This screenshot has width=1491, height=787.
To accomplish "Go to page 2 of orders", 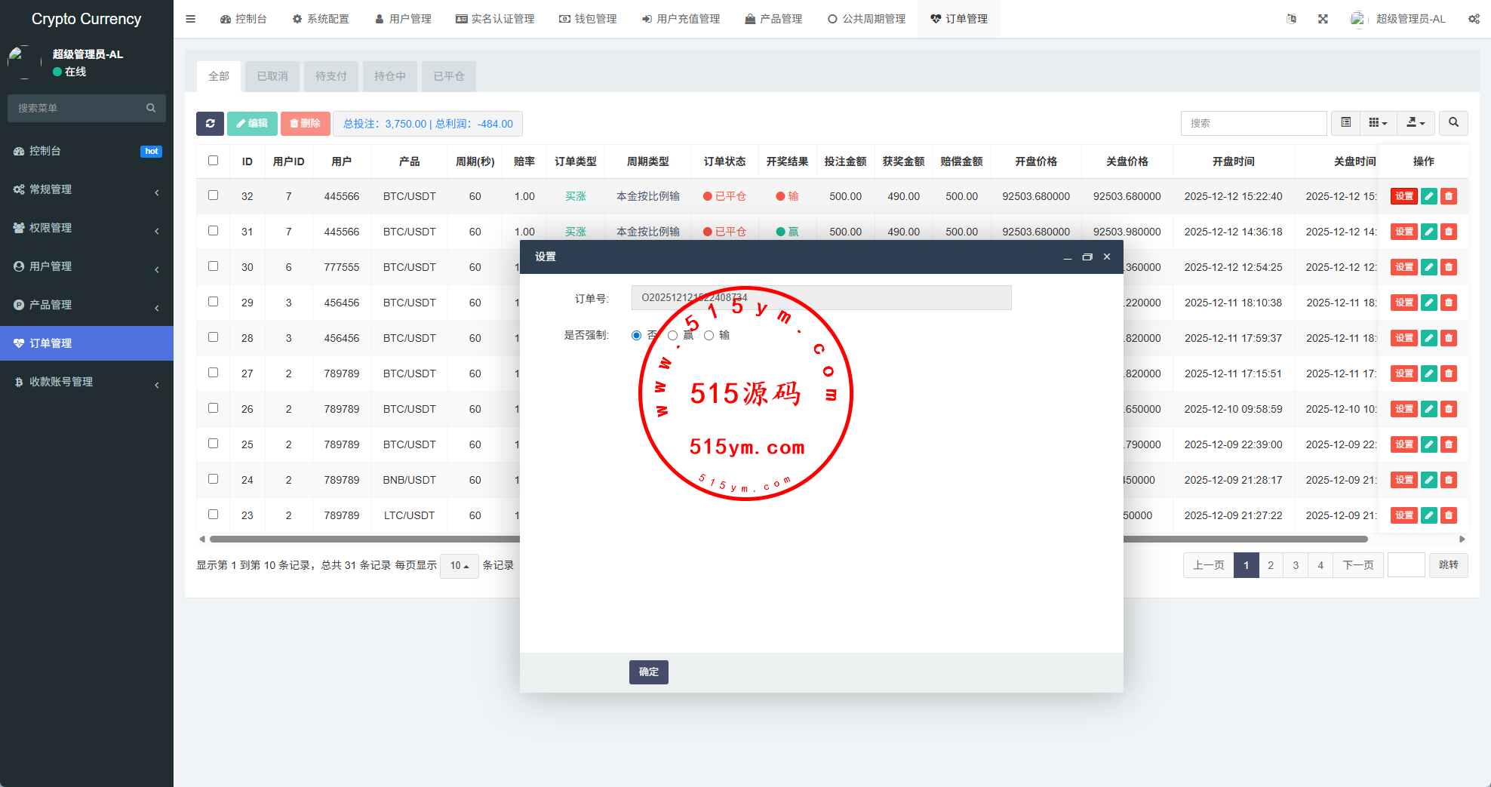I will [1271, 565].
